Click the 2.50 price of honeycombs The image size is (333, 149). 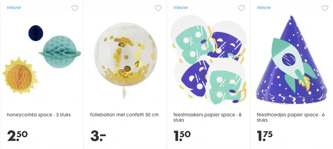18,136
